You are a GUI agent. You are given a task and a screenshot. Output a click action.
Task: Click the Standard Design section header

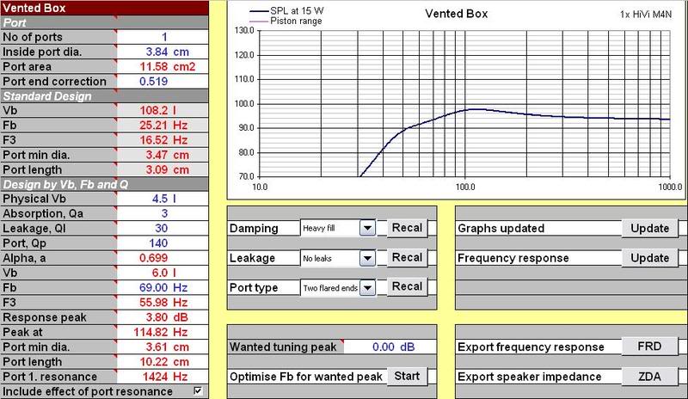point(104,96)
